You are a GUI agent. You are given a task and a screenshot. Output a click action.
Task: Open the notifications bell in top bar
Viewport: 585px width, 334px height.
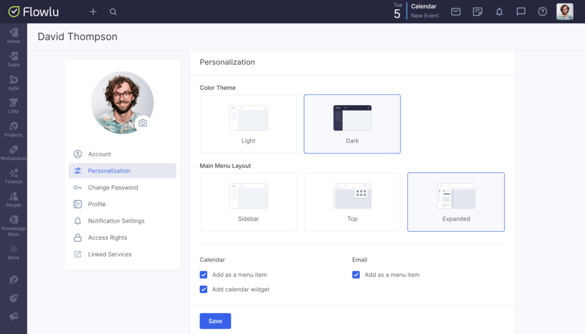coord(499,12)
